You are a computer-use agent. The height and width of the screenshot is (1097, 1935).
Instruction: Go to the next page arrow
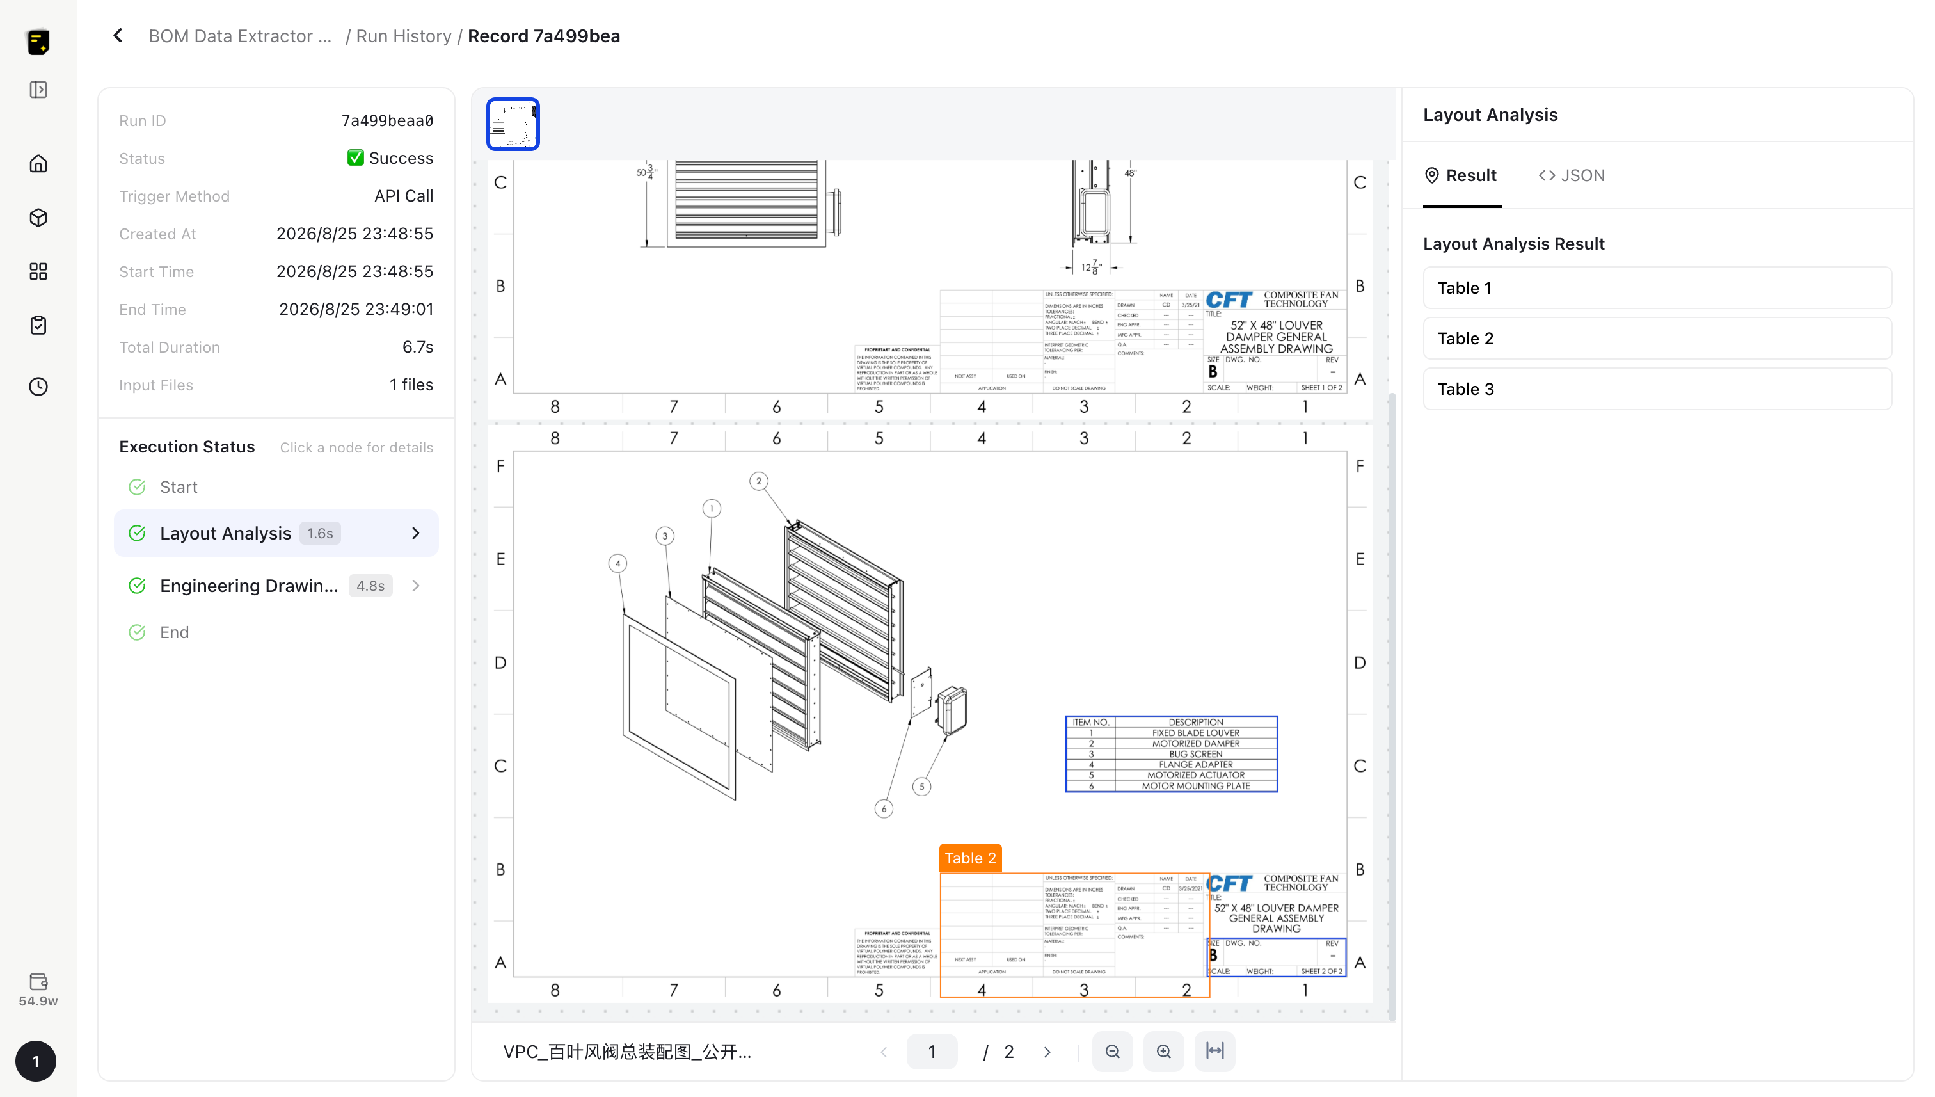tap(1047, 1052)
